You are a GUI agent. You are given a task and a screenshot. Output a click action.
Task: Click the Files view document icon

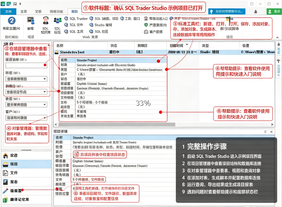tap(6, 173)
